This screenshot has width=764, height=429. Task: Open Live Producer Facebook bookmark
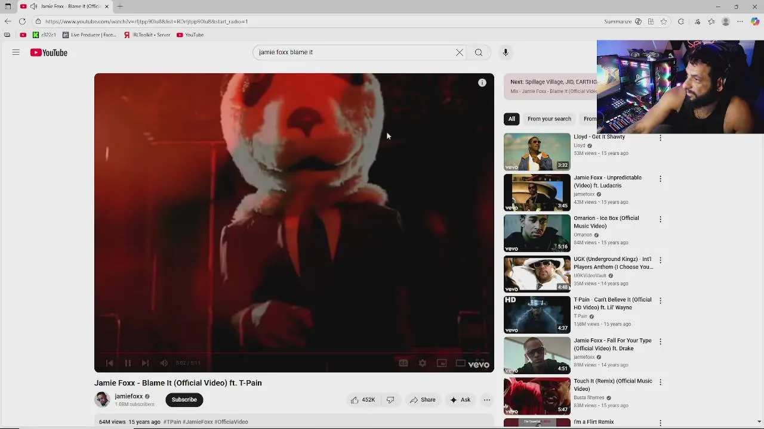click(x=90, y=35)
